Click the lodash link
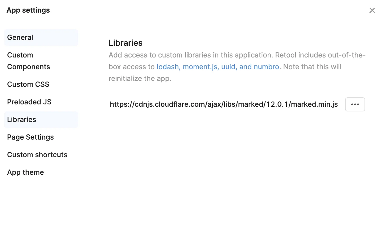Viewport: 388px width, 234px height. (x=168, y=67)
